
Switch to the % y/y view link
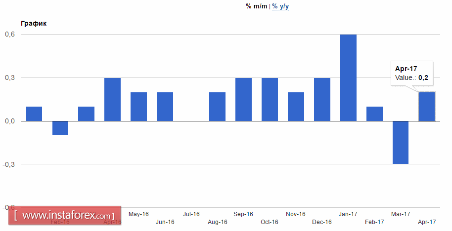point(280,6)
